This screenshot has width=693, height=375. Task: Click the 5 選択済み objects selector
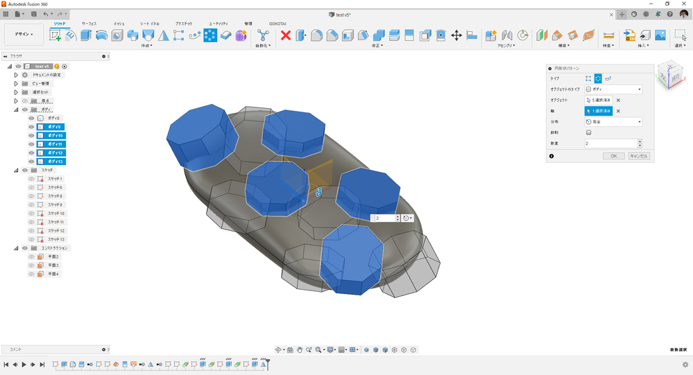599,101
